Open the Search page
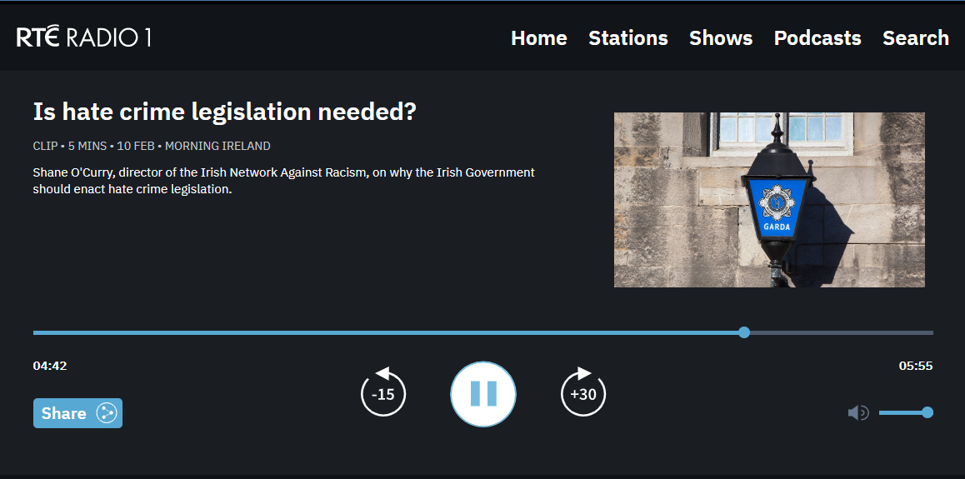Screen dimensions: 965x479 tap(916, 38)
